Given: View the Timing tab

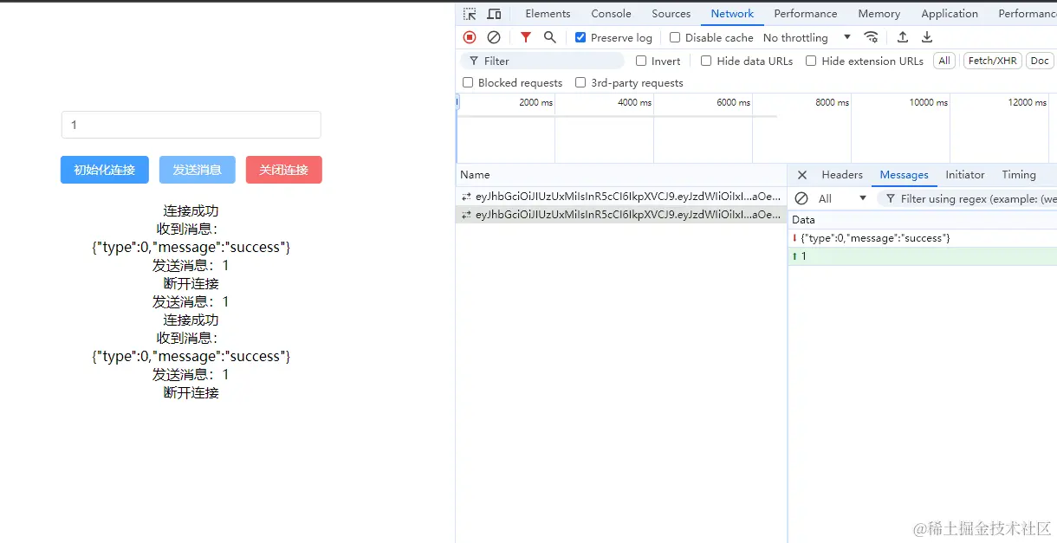Looking at the screenshot, I should [1019, 175].
